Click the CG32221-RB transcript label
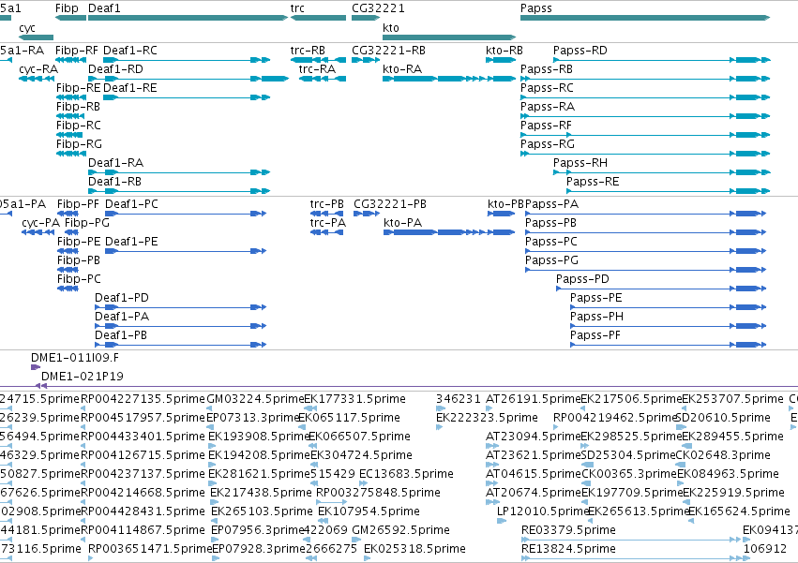Image resolution: width=798 pixels, height=563 pixels. coord(388,51)
